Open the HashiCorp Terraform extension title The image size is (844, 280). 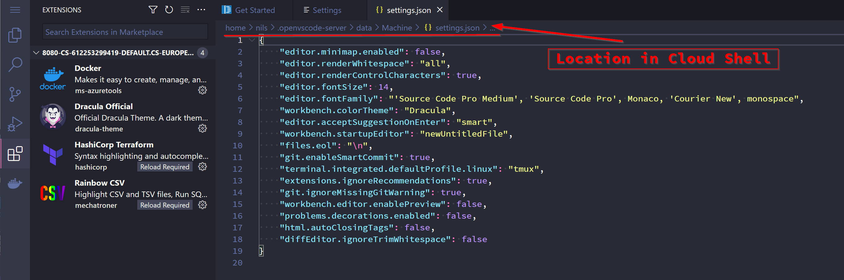[x=114, y=144]
